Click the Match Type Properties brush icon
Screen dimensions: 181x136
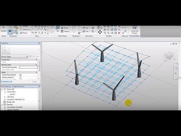79,33
